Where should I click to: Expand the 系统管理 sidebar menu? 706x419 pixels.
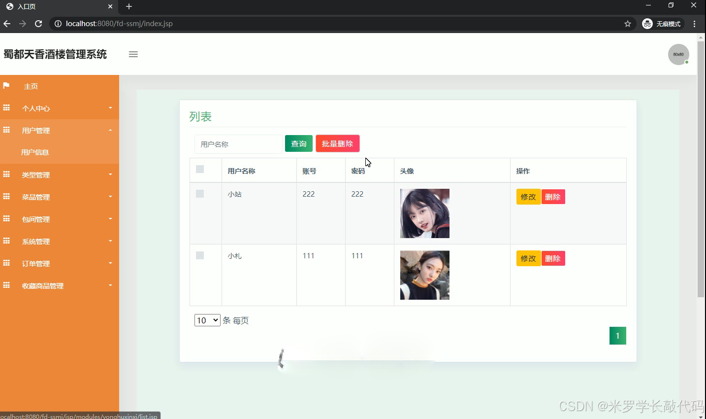pyautogui.click(x=60, y=242)
